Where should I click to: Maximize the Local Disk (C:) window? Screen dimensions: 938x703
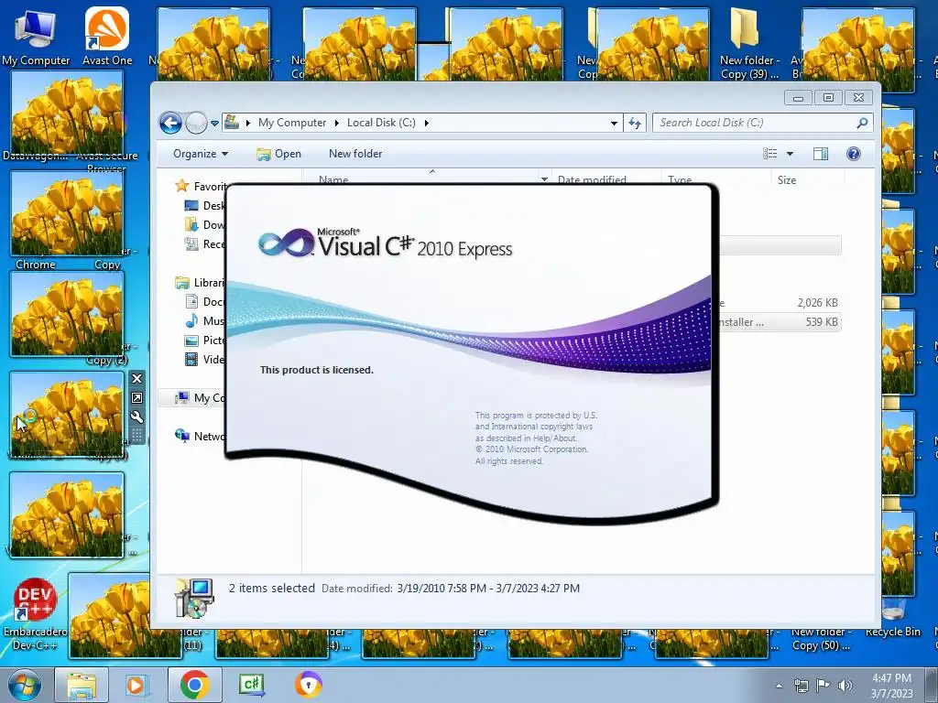828,98
